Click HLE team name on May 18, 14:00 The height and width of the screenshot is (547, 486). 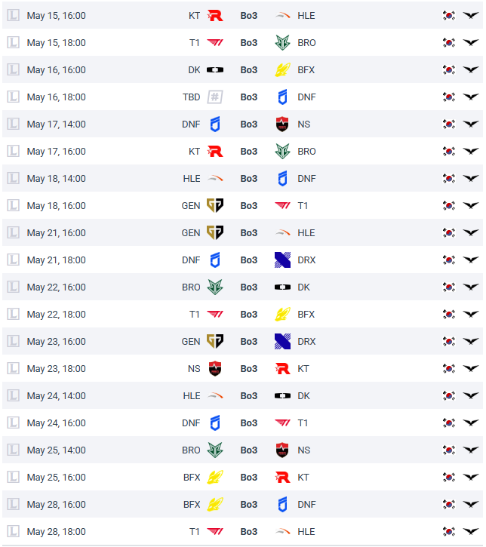[192, 179]
